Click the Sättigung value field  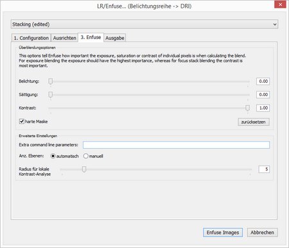pos(263,95)
